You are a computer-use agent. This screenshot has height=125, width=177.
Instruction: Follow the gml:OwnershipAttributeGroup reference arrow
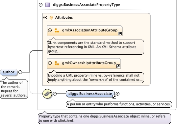(118, 66)
